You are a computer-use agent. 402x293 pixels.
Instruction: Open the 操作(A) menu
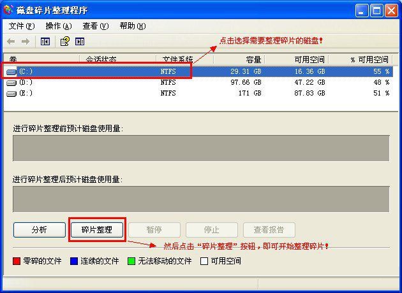(58, 26)
